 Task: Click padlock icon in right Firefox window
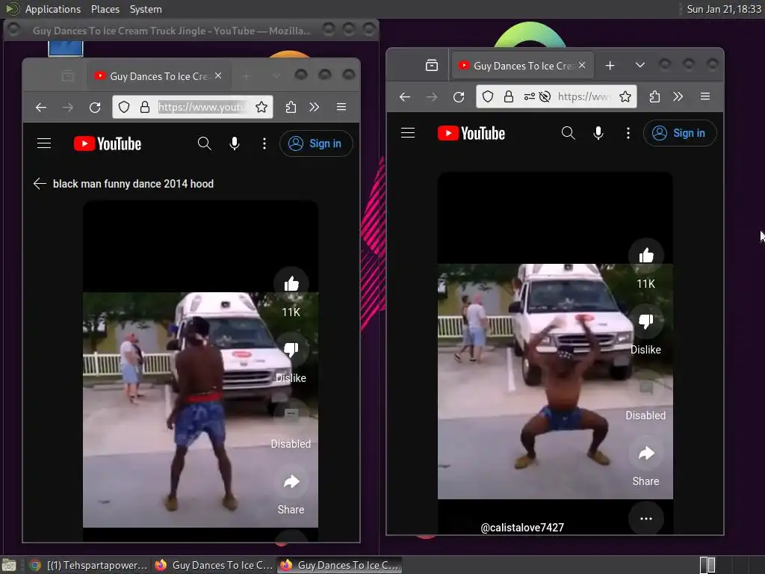click(x=508, y=96)
